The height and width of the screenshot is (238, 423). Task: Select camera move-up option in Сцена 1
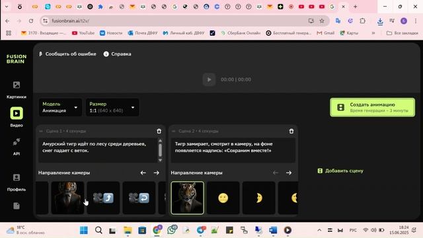[x=103, y=198]
